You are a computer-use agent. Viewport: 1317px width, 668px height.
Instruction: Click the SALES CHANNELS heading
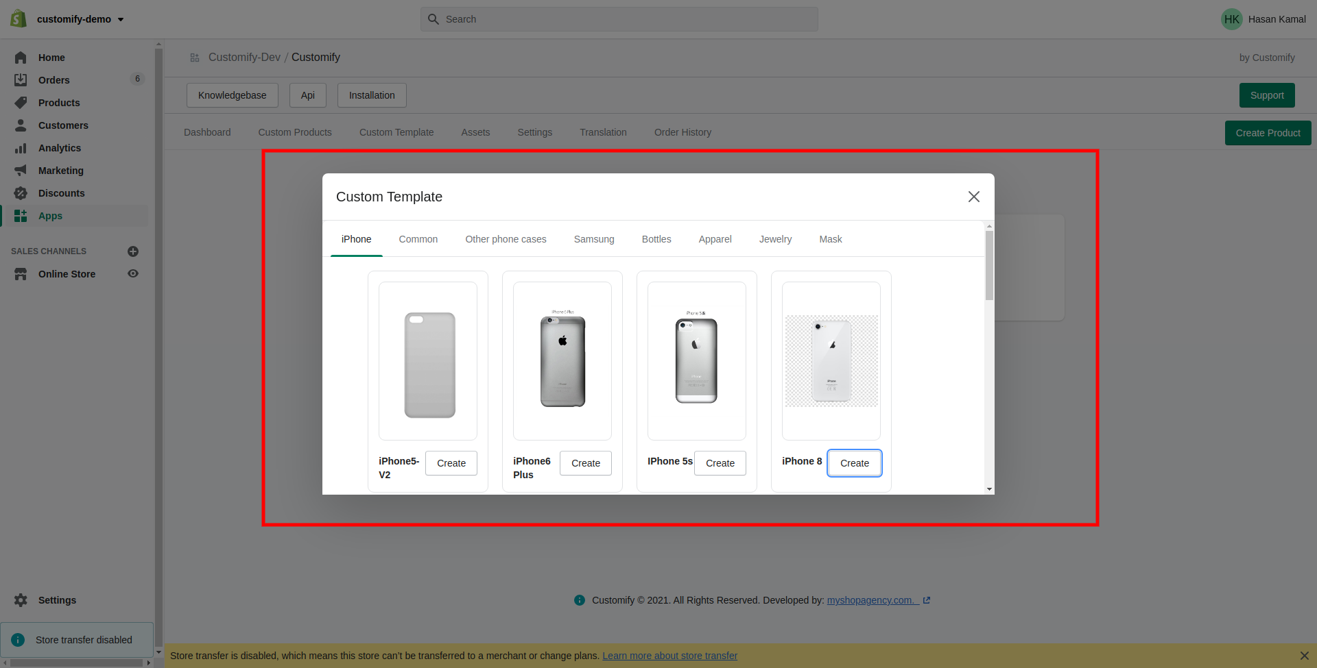tap(49, 251)
